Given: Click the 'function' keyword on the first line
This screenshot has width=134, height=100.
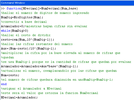Looking at the screenshot, I should coord(14,8).
